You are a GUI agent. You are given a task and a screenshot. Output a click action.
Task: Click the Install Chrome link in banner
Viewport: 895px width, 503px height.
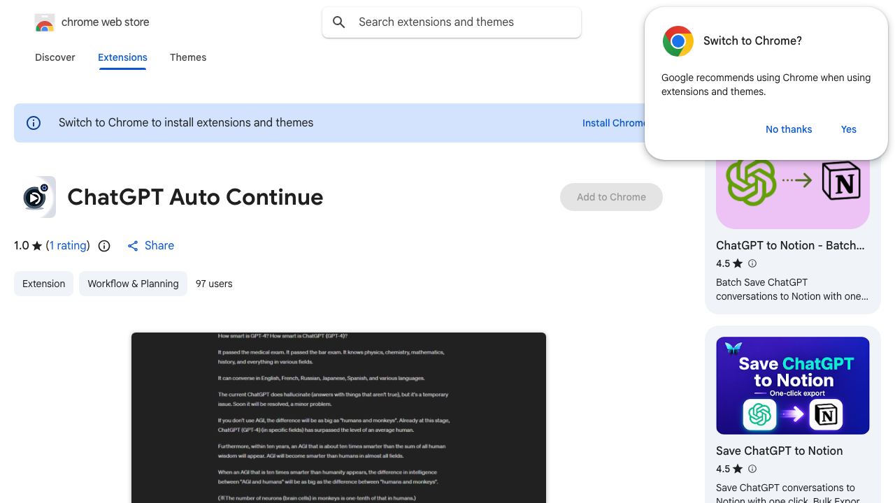614,123
